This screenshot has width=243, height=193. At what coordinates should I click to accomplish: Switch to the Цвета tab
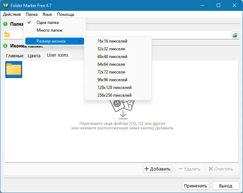(x=34, y=56)
